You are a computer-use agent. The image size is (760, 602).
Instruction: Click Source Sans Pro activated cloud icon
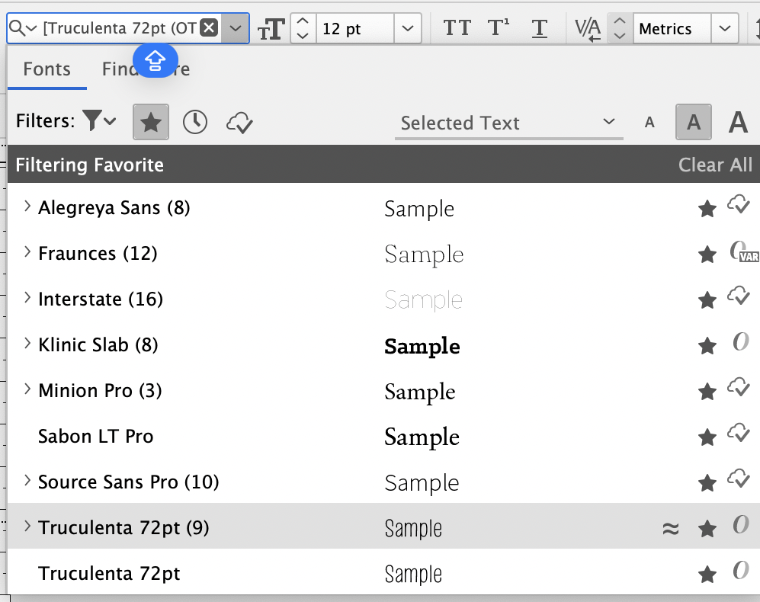pyautogui.click(x=739, y=478)
